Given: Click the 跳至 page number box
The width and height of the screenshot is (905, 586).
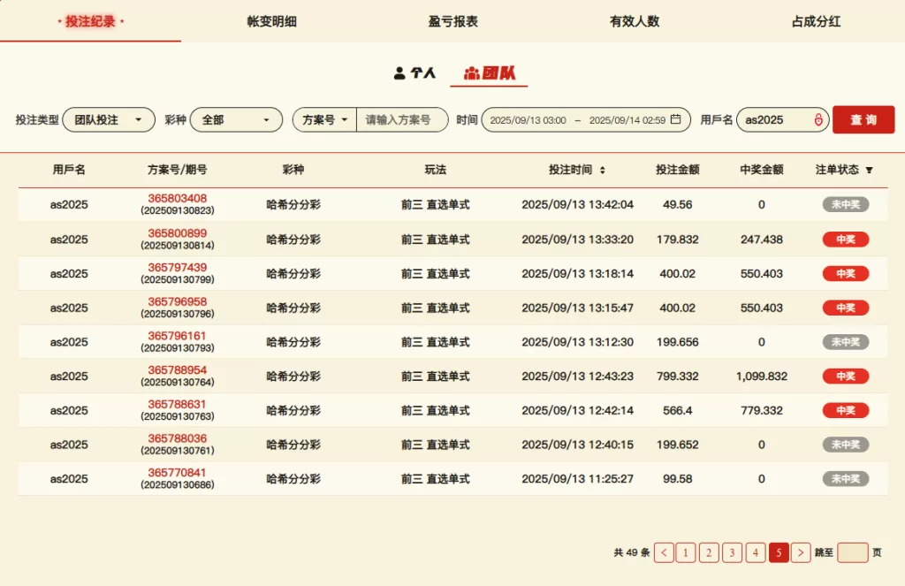Looking at the screenshot, I should (x=852, y=552).
